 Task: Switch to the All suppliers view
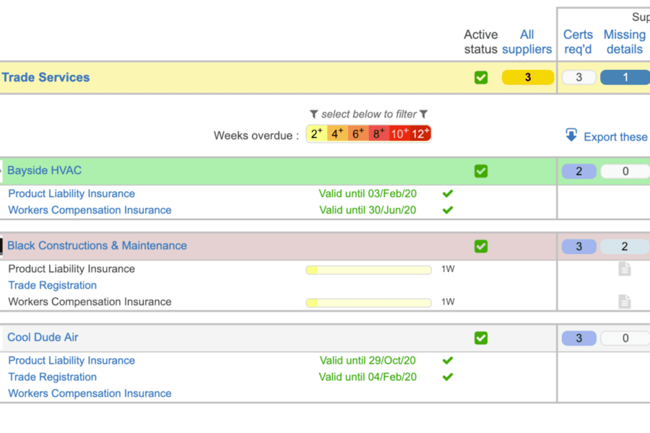click(527, 42)
